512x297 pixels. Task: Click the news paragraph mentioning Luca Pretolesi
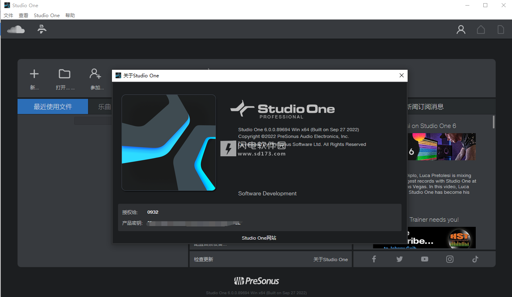click(x=441, y=184)
